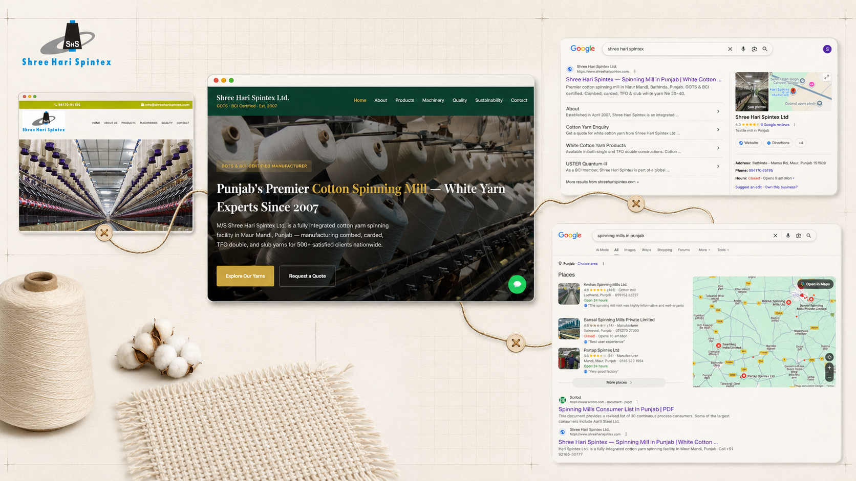
Task: Click Shree Hari Spintex logo in old website header
Action: click(44, 123)
